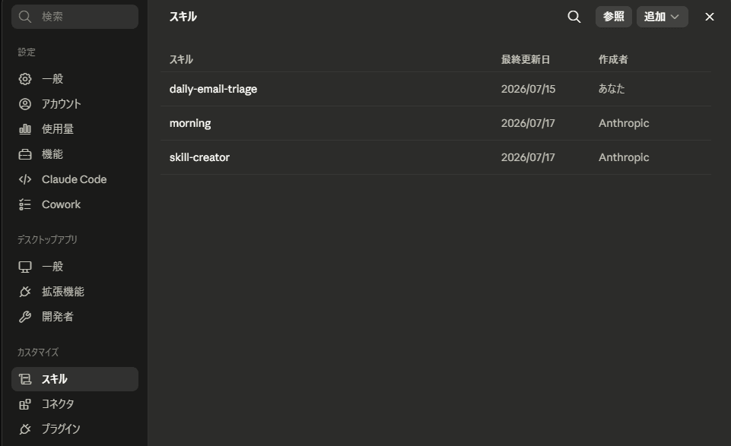Image resolution: width=731 pixels, height=446 pixels.
Task: Open 機能 via the briefcase icon
Action: point(25,154)
